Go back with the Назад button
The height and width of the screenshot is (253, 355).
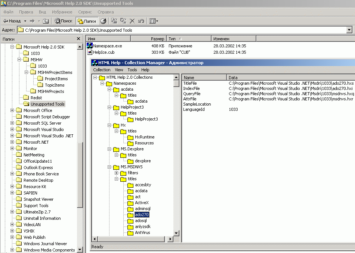pos(12,21)
